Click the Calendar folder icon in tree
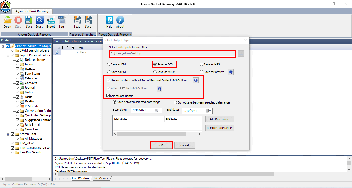352x188 pixels. (x=22, y=78)
